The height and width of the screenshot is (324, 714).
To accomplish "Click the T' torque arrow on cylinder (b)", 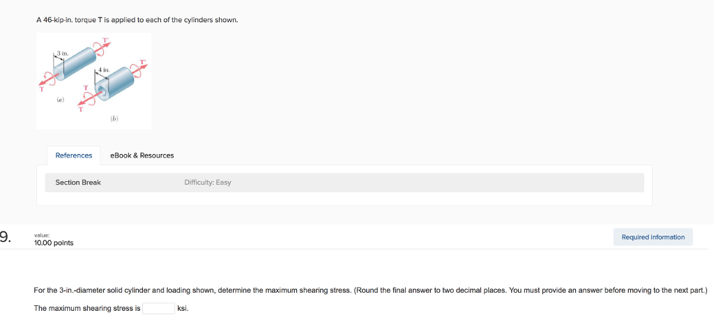I will [143, 70].
